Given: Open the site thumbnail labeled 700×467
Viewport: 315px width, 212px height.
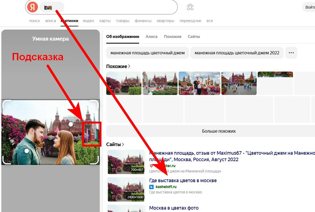Looking at the screenshot, I should coord(126,162).
